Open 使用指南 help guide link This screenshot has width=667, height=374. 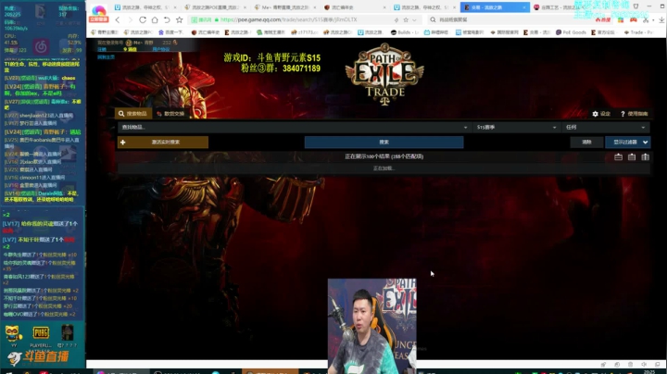[635, 114]
